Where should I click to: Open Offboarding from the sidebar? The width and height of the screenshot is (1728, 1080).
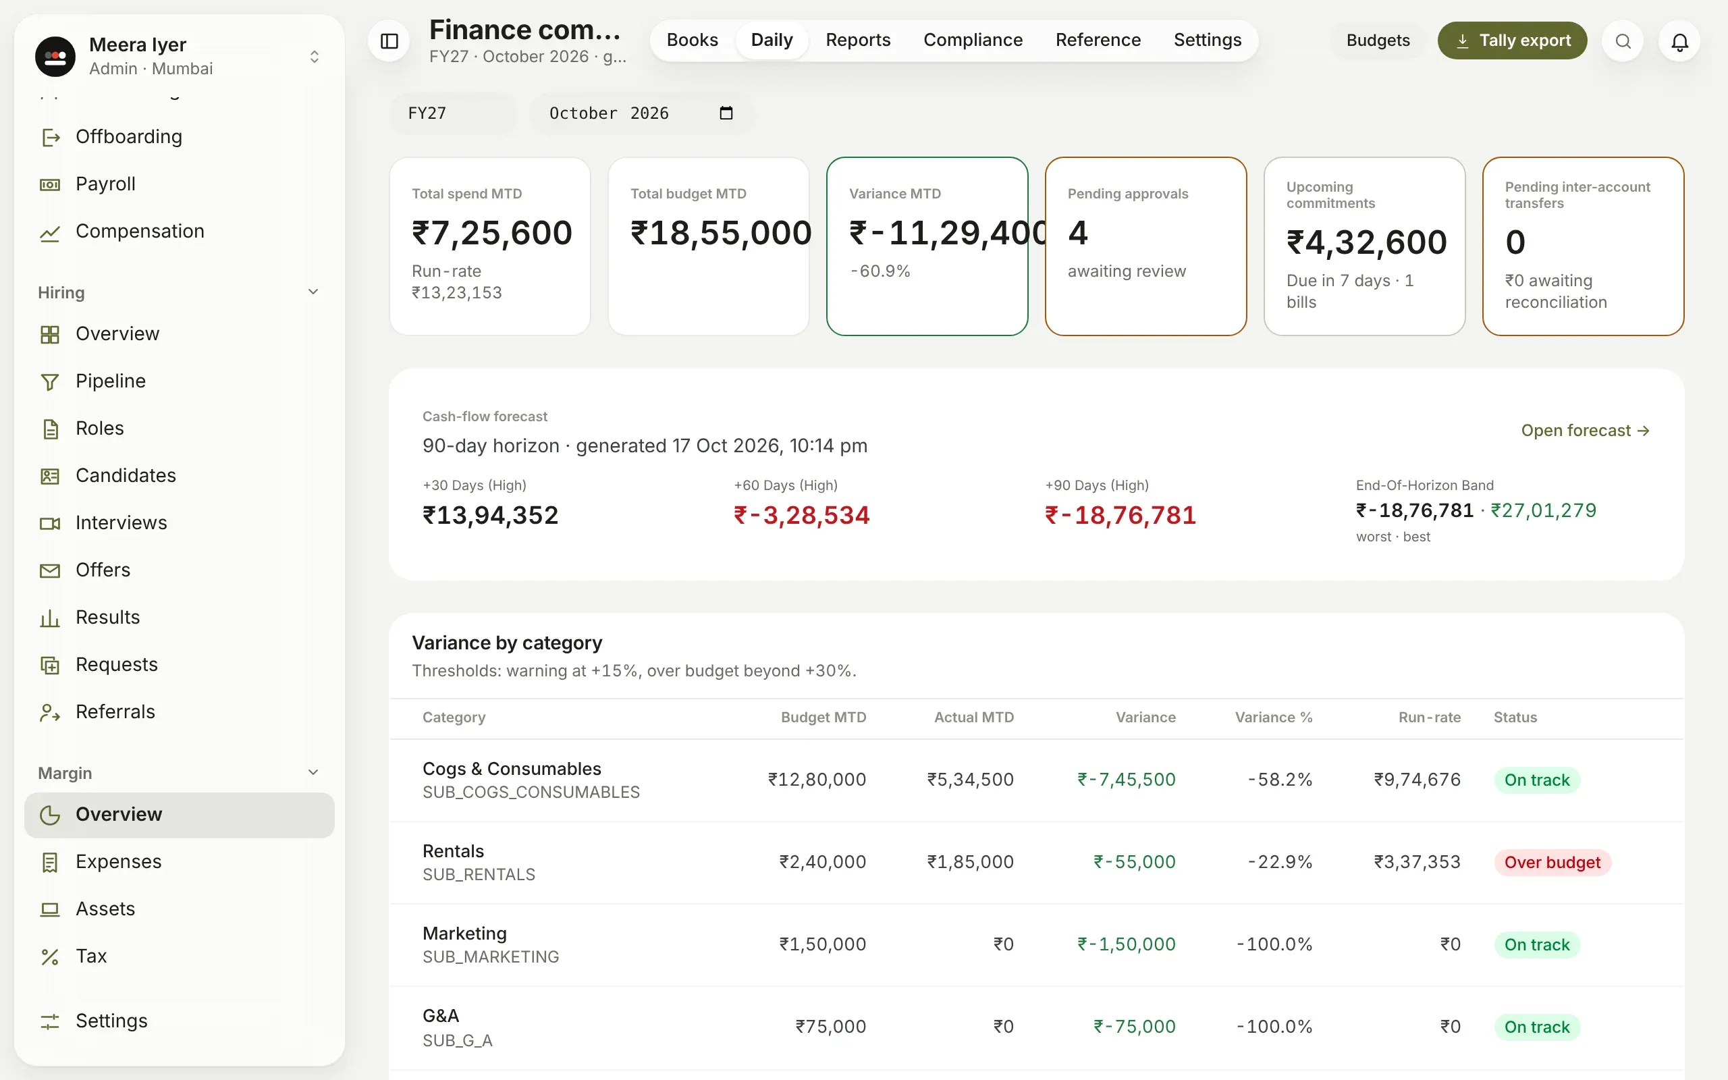(180, 136)
